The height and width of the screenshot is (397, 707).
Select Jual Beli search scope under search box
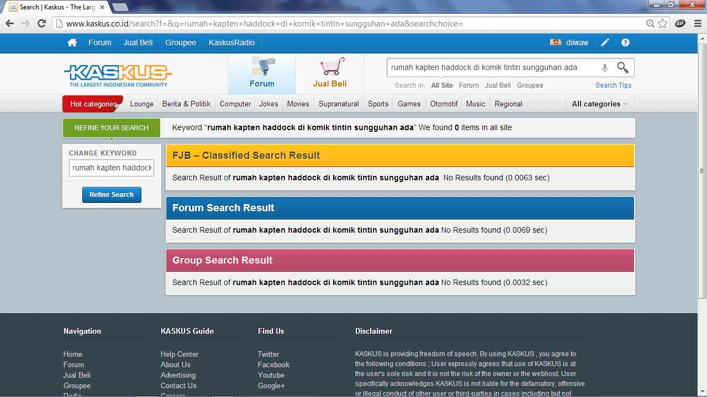click(x=498, y=85)
